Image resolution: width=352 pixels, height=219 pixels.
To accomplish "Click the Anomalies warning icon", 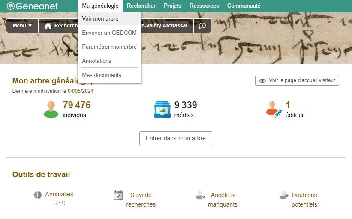I will coord(38,195).
